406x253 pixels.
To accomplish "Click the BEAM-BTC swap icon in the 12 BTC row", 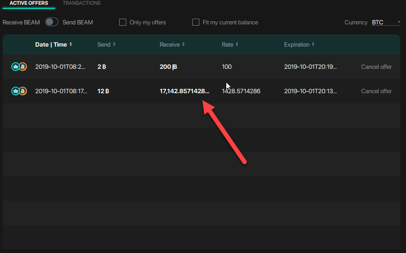I will [x=19, y=91].
